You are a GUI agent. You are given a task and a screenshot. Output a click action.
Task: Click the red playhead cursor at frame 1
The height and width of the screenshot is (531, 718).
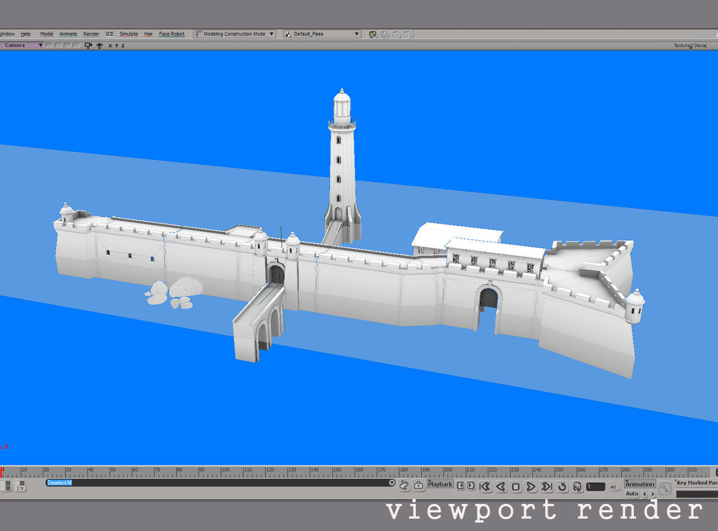click(x=2, y=472)
